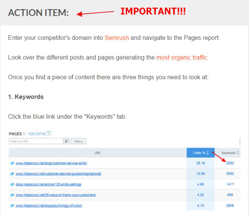The width and height of the screenshot is (249, 217).
Task: Open the Semrush link
Action: (x=116, y=38)
